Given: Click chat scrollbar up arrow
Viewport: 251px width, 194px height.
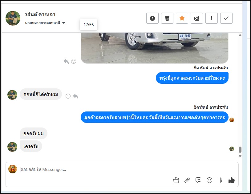Looking at the screenshot, I should tap(240, 35).
